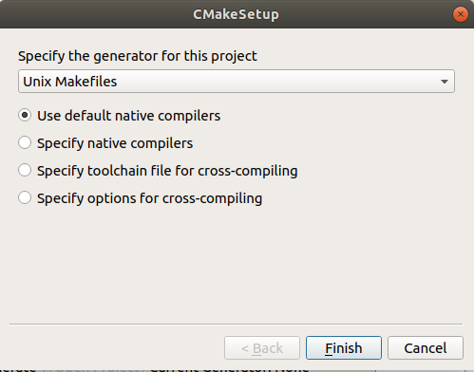Image resolution: width=474 pixels, height=372 pixels.
Task: Click the Use default native compilers label text
Action: pos(128,116)
